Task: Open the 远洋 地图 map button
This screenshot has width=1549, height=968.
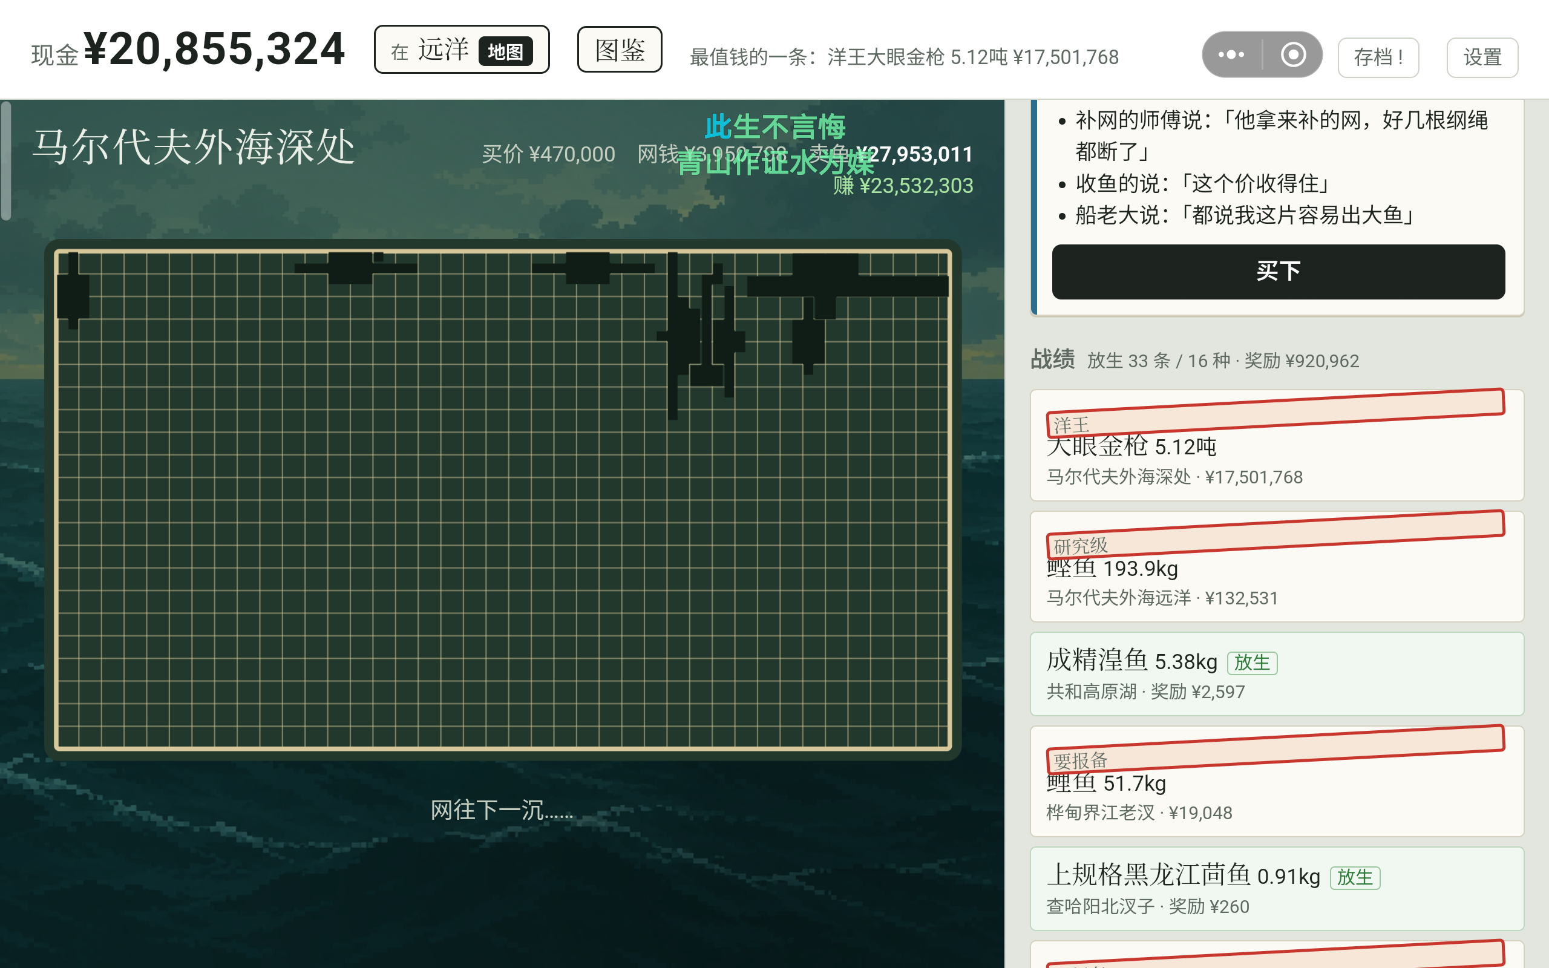Action: coord(462,49)
